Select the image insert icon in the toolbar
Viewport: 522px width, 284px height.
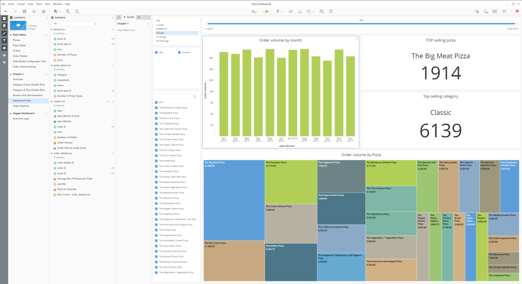point(290,11)
